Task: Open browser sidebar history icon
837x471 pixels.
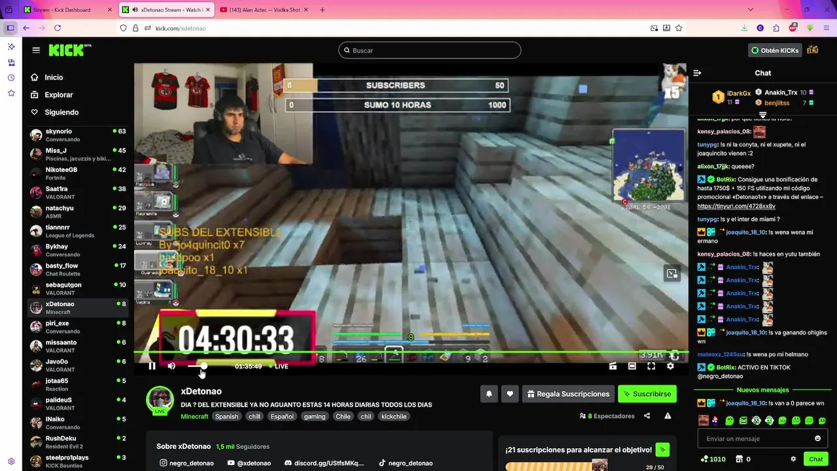Action: pos(11,78)
